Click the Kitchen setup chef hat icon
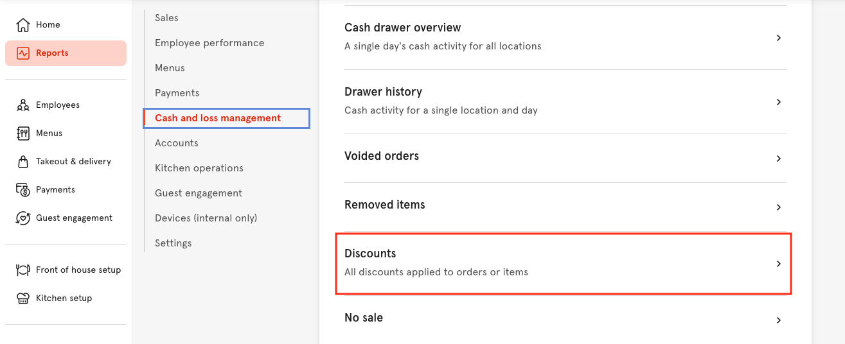 23,298
